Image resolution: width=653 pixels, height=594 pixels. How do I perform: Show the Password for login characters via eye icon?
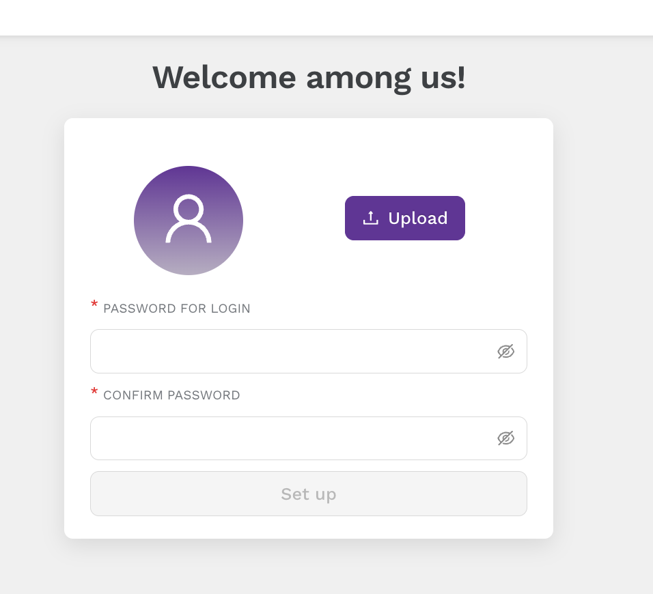pyautogui.click(x=505, y=352)
